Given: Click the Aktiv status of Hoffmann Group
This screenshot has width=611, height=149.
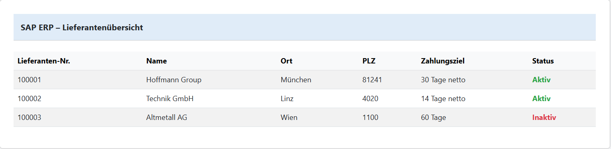Looking at the screenshot, I should (542, 80).
